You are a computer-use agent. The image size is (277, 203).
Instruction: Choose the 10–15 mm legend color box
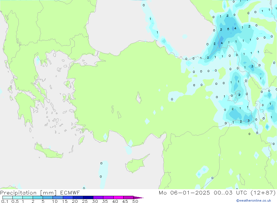tap(58, 197)
